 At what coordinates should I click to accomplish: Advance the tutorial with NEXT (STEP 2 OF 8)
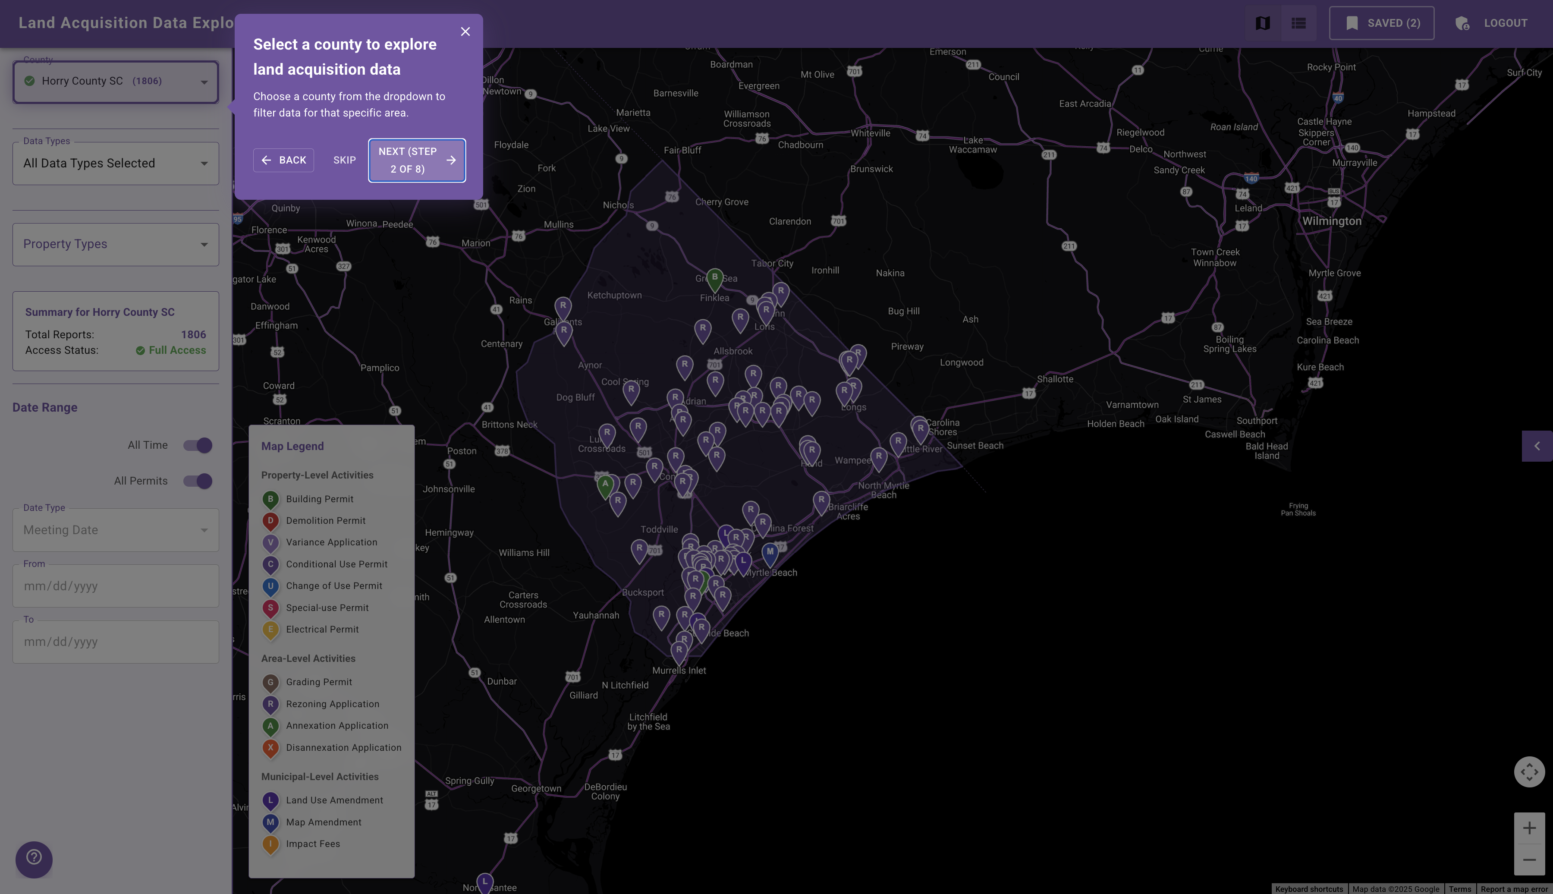coord(416,160)
